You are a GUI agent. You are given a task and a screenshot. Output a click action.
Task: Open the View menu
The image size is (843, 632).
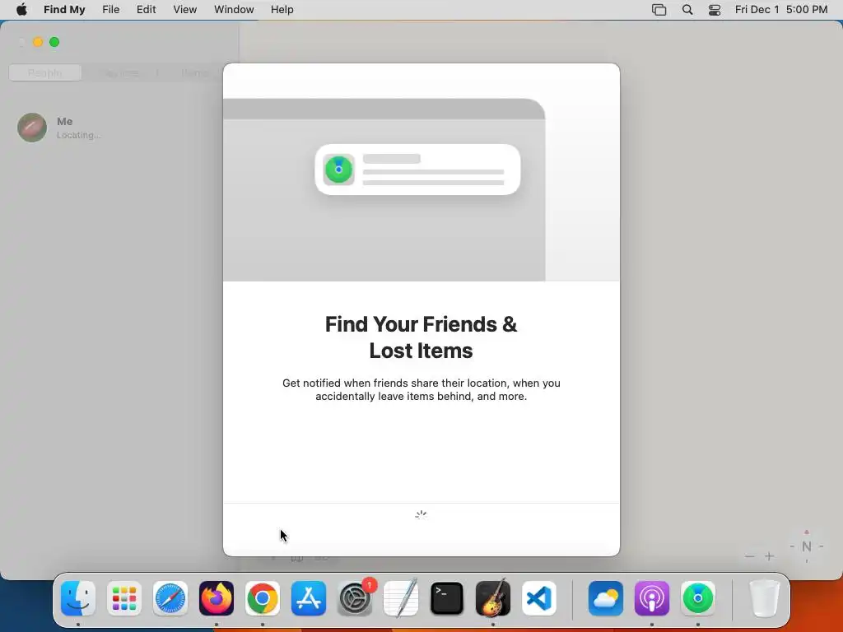point(184,10)
